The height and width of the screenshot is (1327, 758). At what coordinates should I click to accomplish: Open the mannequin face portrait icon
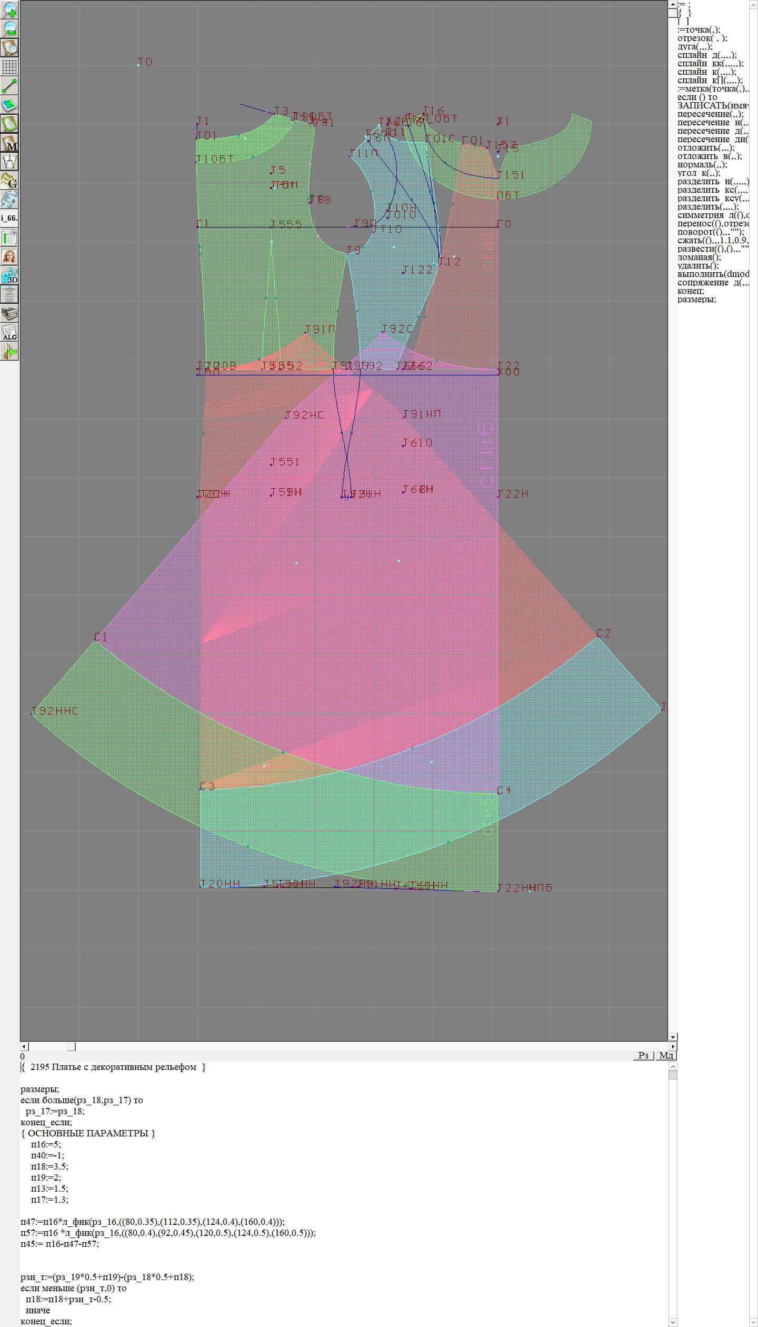tap(9, 256)
